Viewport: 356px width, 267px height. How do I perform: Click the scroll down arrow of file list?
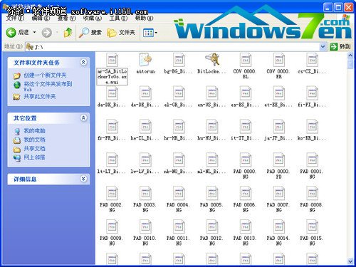350,261
